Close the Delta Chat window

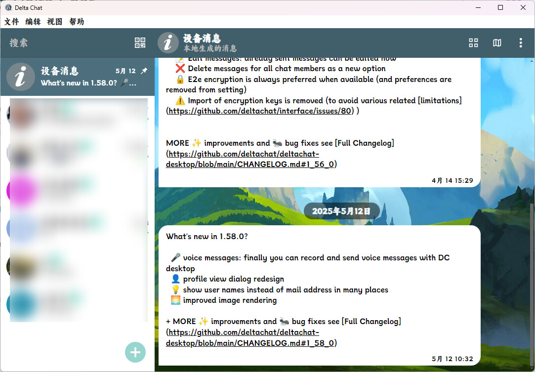[523, 7]
